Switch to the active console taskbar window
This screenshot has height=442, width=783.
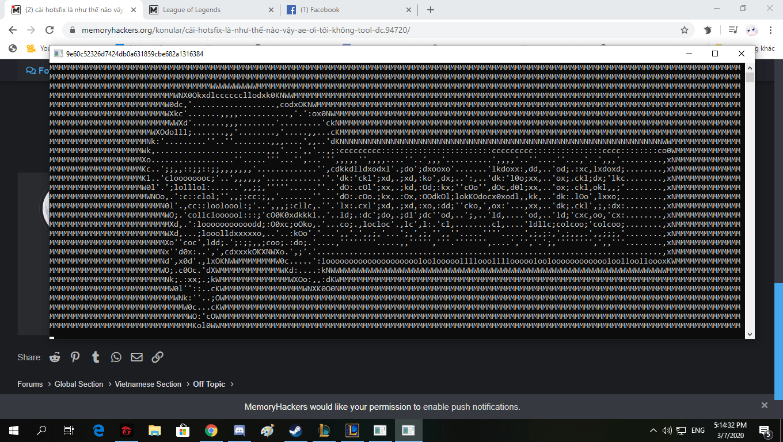pyautogui.click(x=408, y=430)
